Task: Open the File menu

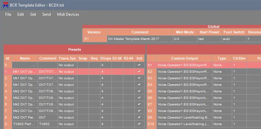Action: (x=8, y=14)
